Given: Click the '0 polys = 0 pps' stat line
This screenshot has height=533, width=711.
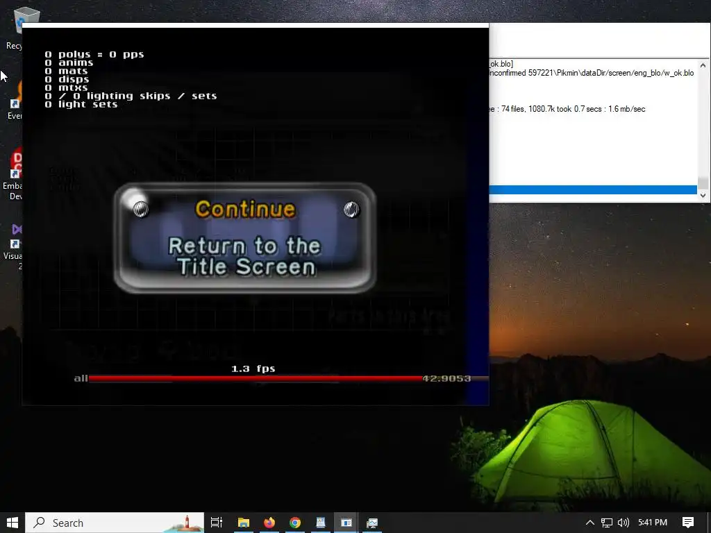Looking at the screenshot, I should (94, 54).
